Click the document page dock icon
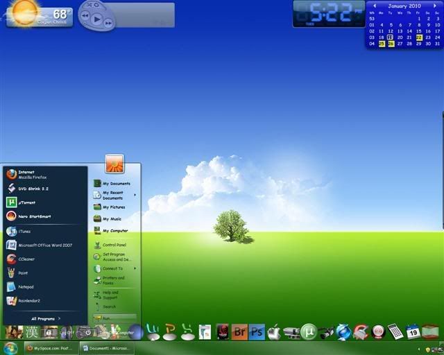This screenshot has height=355, width=444. point(205,332)
